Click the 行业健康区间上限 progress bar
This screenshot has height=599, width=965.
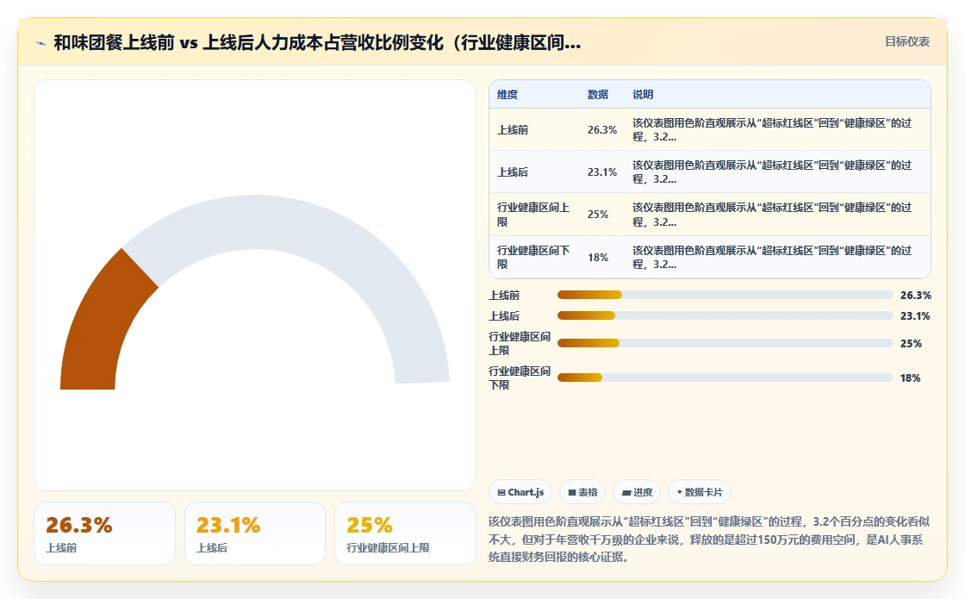coord(725,344)
